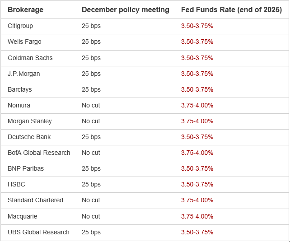Select the Wells Fargo row name

[24, 42]
